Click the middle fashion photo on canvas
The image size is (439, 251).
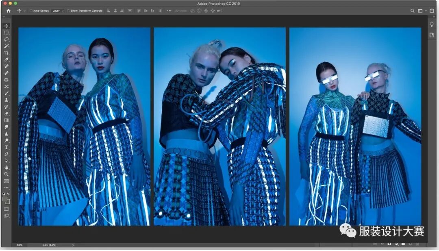220,127
